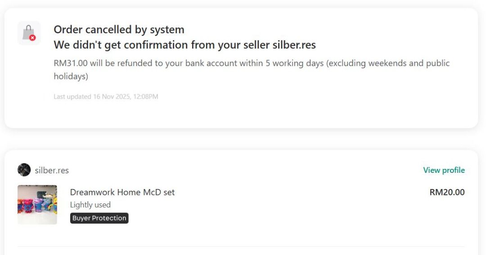Click the Order cancelled by system heading
This screenshot has height=255, width=486.
point(119,30)
